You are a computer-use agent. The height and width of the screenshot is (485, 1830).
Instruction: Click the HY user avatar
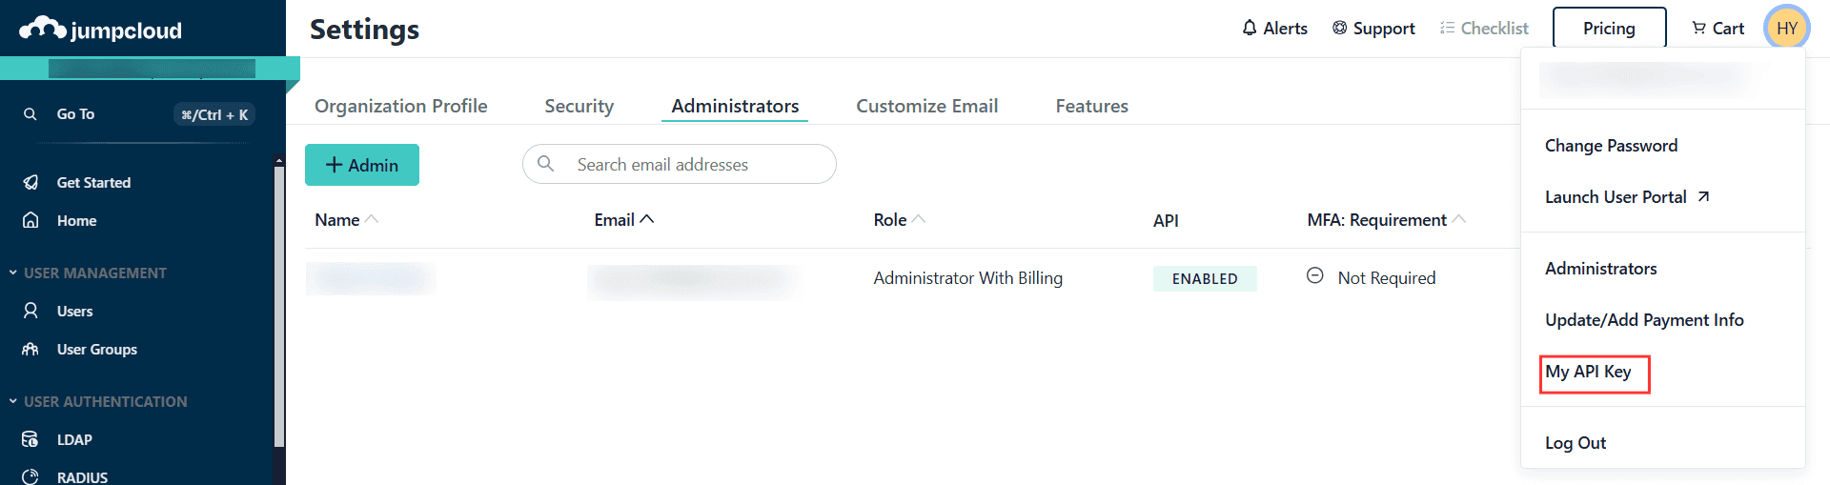[x=1786, y=29]
